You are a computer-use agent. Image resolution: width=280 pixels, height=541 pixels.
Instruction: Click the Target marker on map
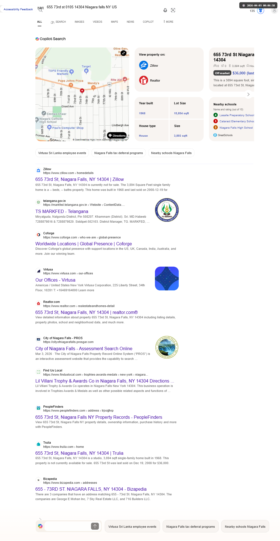[86, 71]
